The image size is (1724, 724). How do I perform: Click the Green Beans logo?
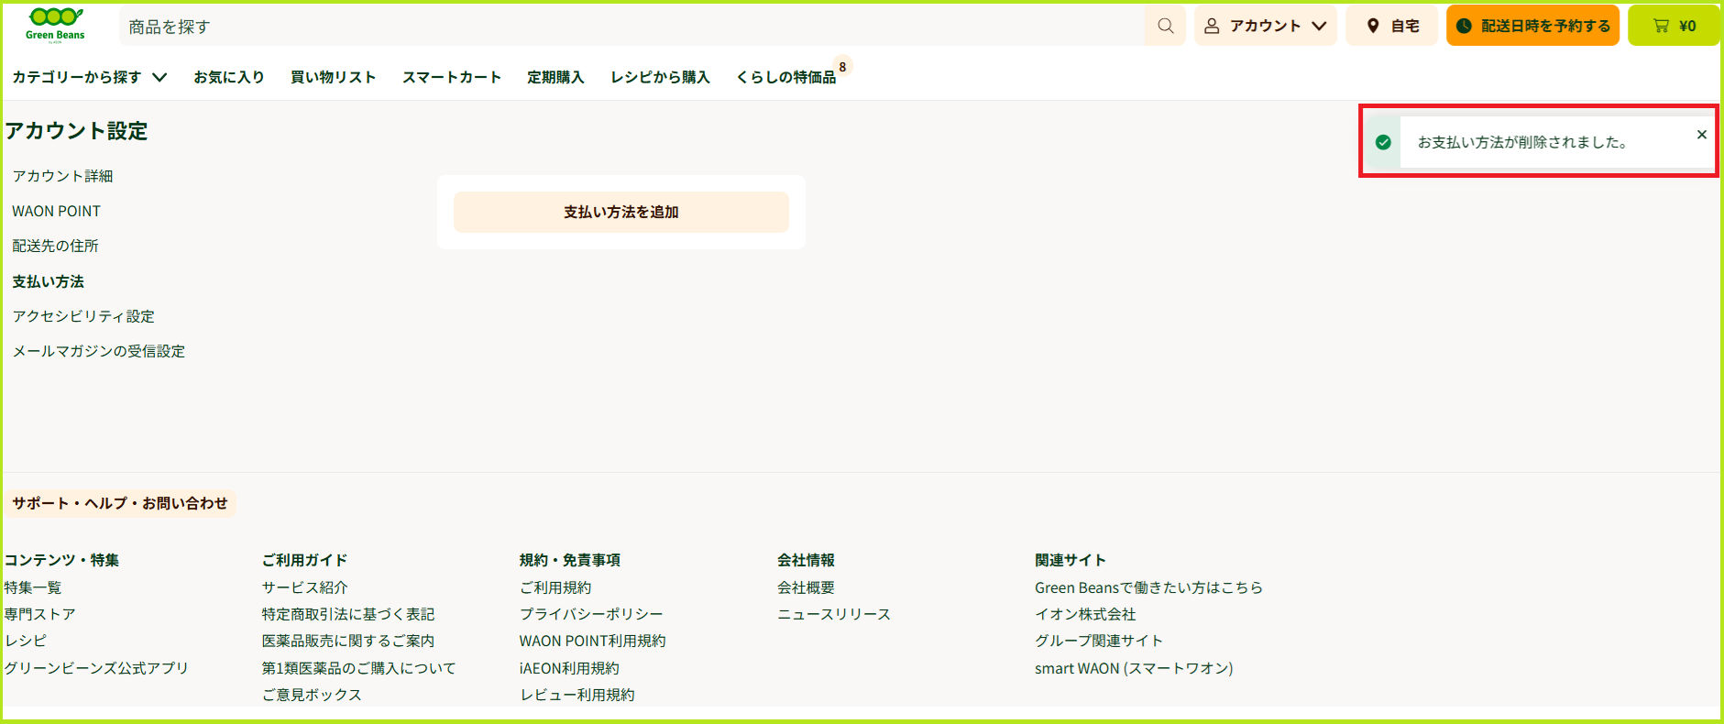(x=55, y=25)
